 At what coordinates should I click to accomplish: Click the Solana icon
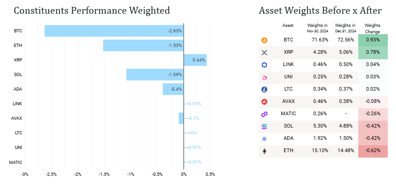coord(265,126)
